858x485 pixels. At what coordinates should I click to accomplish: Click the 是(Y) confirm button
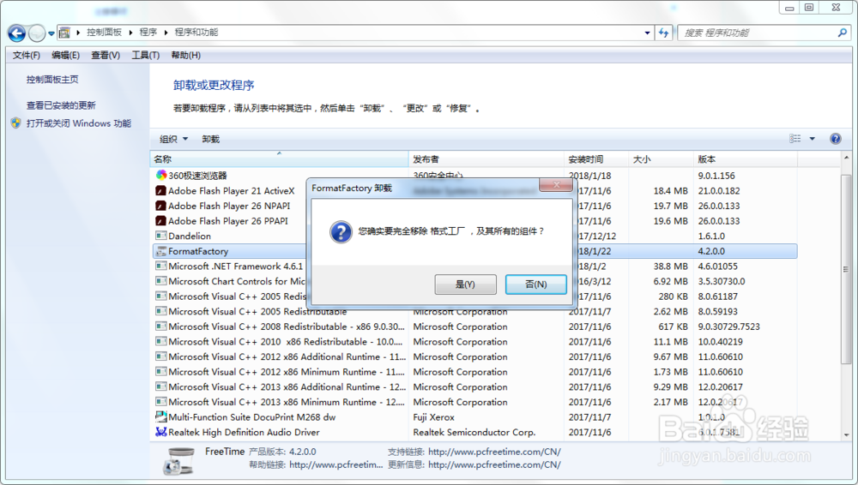pos(466,284)
